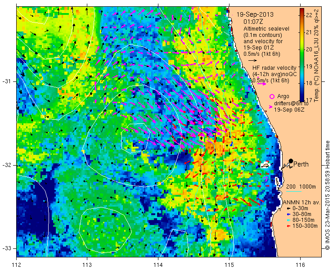Click the magenta Argo circle offshore of Perth
333x270 pixels.
coord(265,178)
